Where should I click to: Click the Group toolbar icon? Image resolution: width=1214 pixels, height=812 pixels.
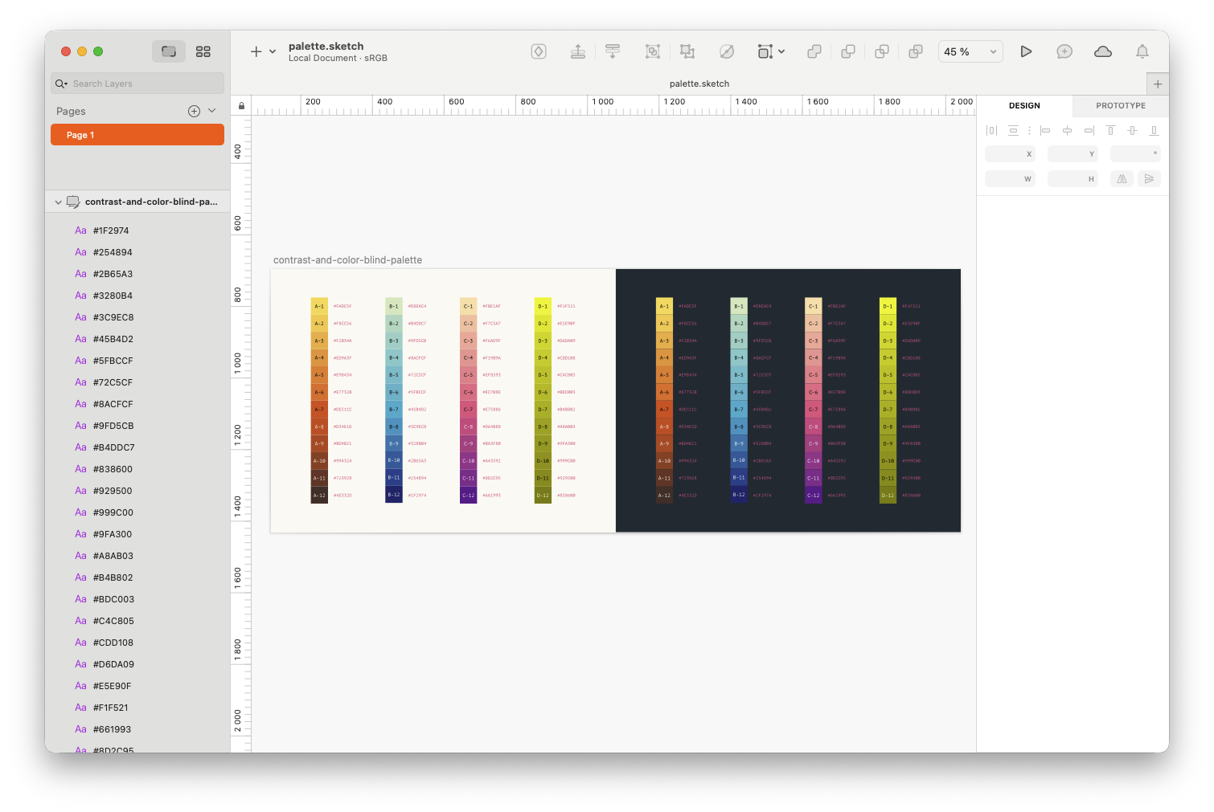tap(653, 51)
